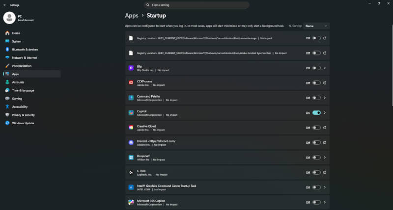Click the Apps breadcrumb link

(132, 16)
